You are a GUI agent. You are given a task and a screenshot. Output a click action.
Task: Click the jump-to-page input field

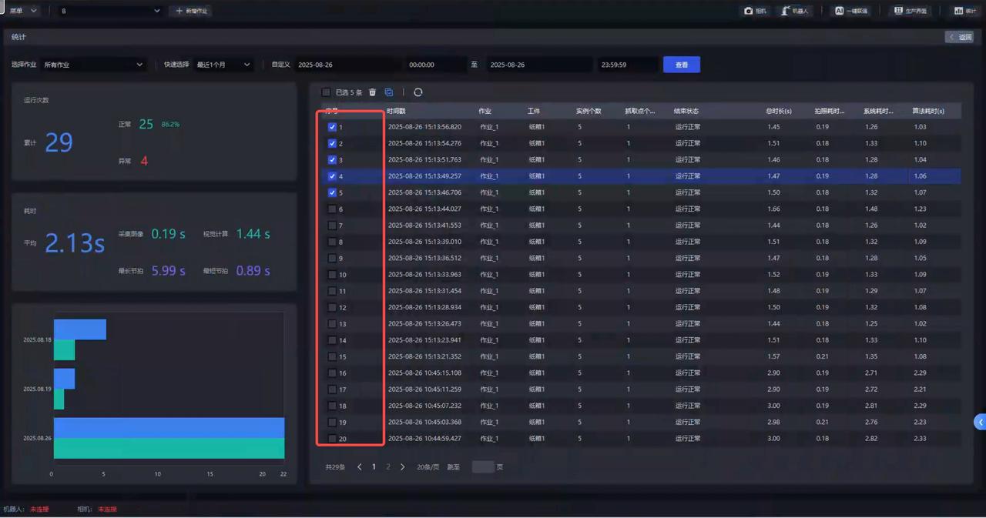pos(482,467)
